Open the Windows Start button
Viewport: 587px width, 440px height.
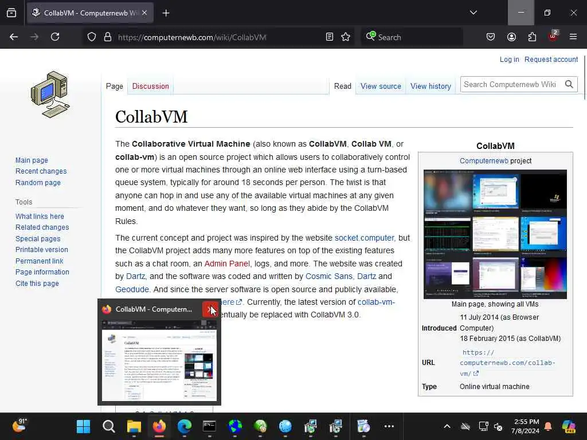click(x=83, y=426)
